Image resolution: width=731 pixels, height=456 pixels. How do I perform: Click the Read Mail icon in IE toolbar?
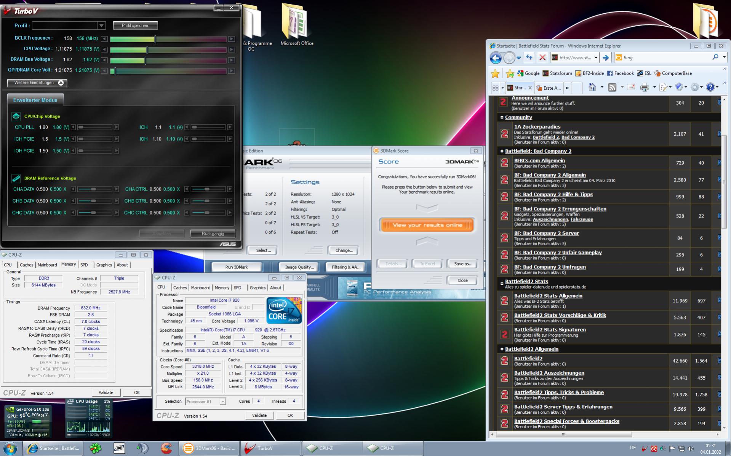point(631,87)
